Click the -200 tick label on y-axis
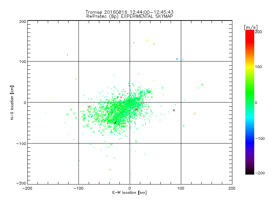 point(21,183)
